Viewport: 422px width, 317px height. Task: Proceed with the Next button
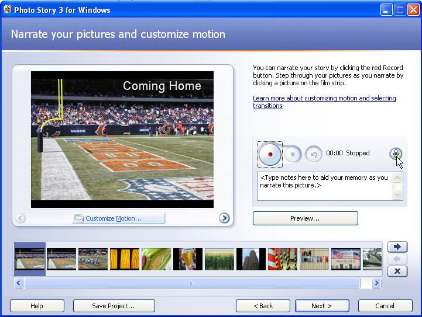[x=322, y=306]
